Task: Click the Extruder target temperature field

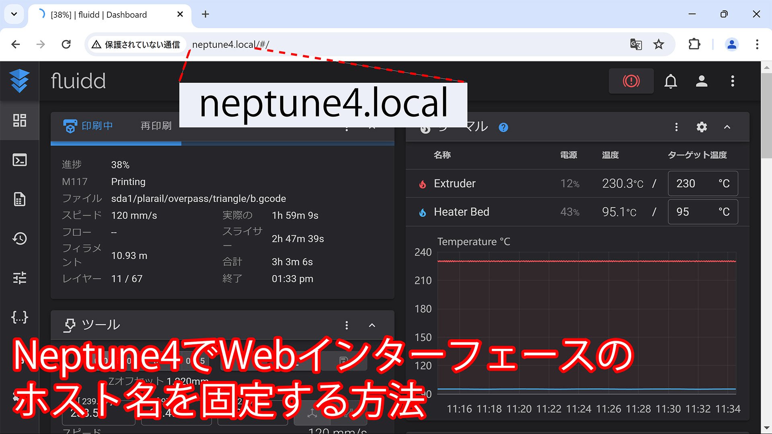Action: pyautogui.click(x=703, y=183)
